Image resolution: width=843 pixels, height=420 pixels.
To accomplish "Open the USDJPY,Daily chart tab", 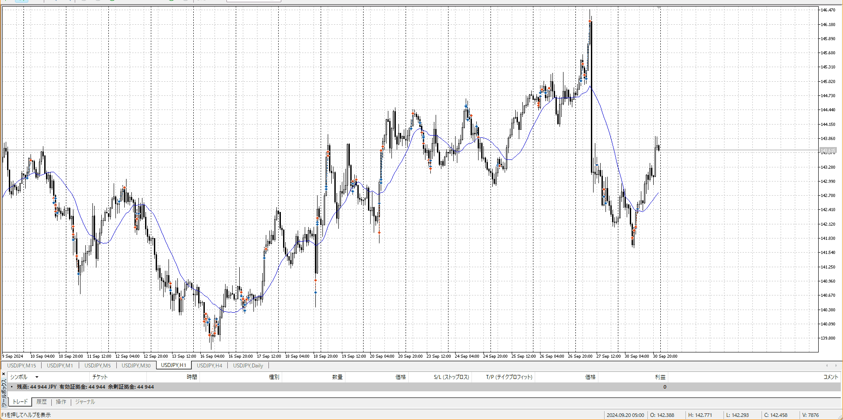I will (248, 366).
